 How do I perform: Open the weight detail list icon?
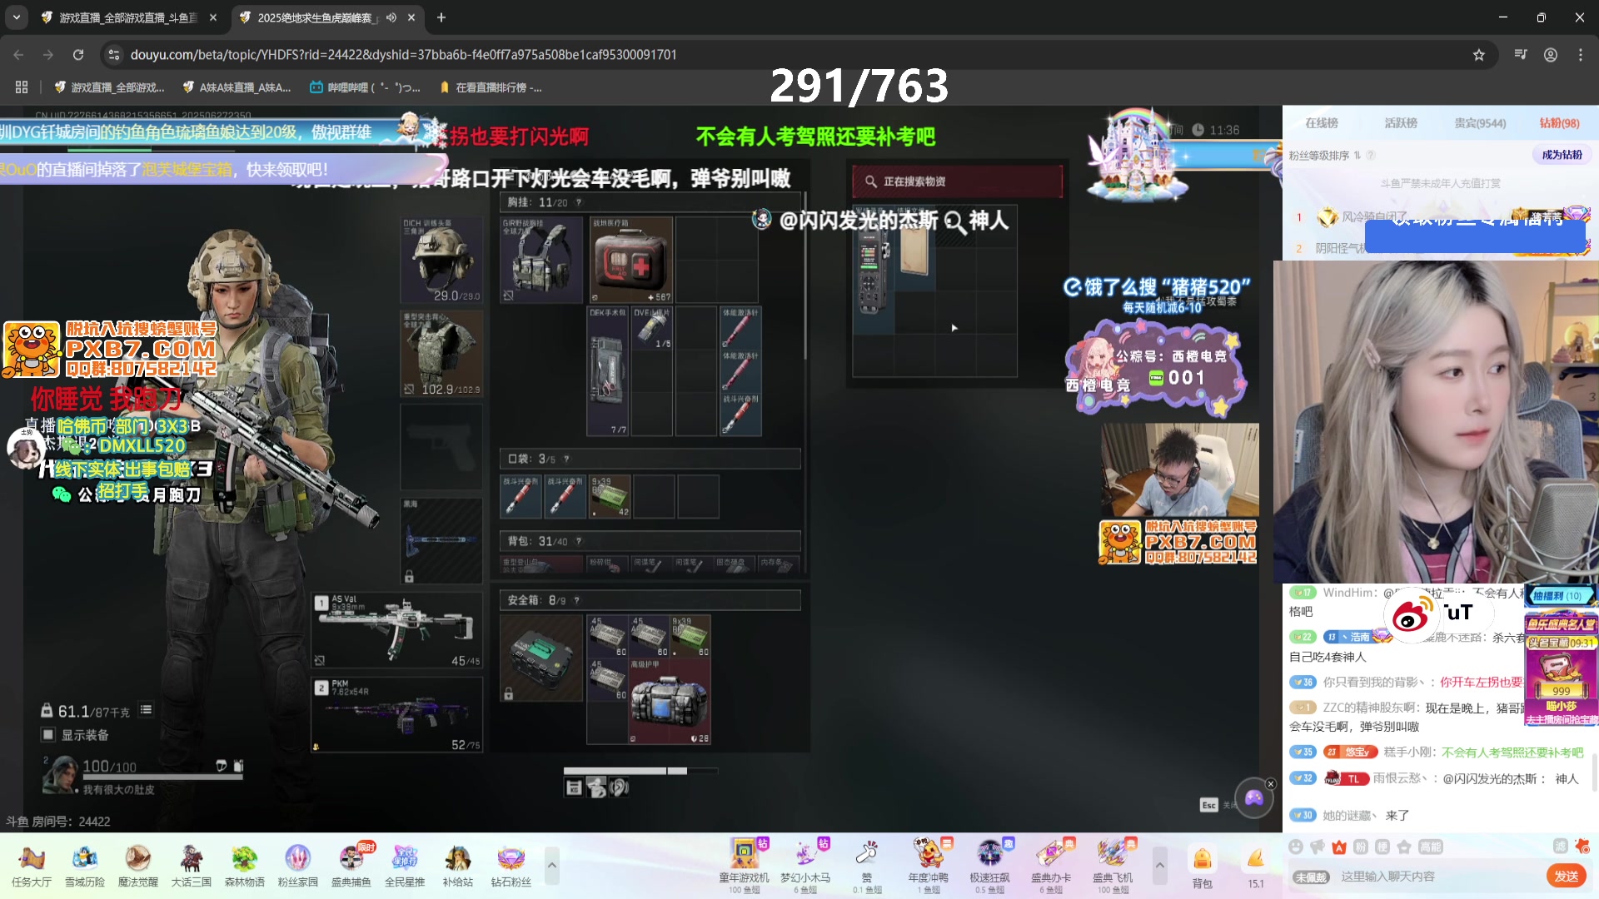[x=147, y=710]
